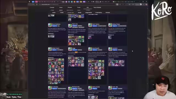Viewport: 176px width, 99px height.
Task: Select the Heart of Gold title
Action: pos(96,87)
